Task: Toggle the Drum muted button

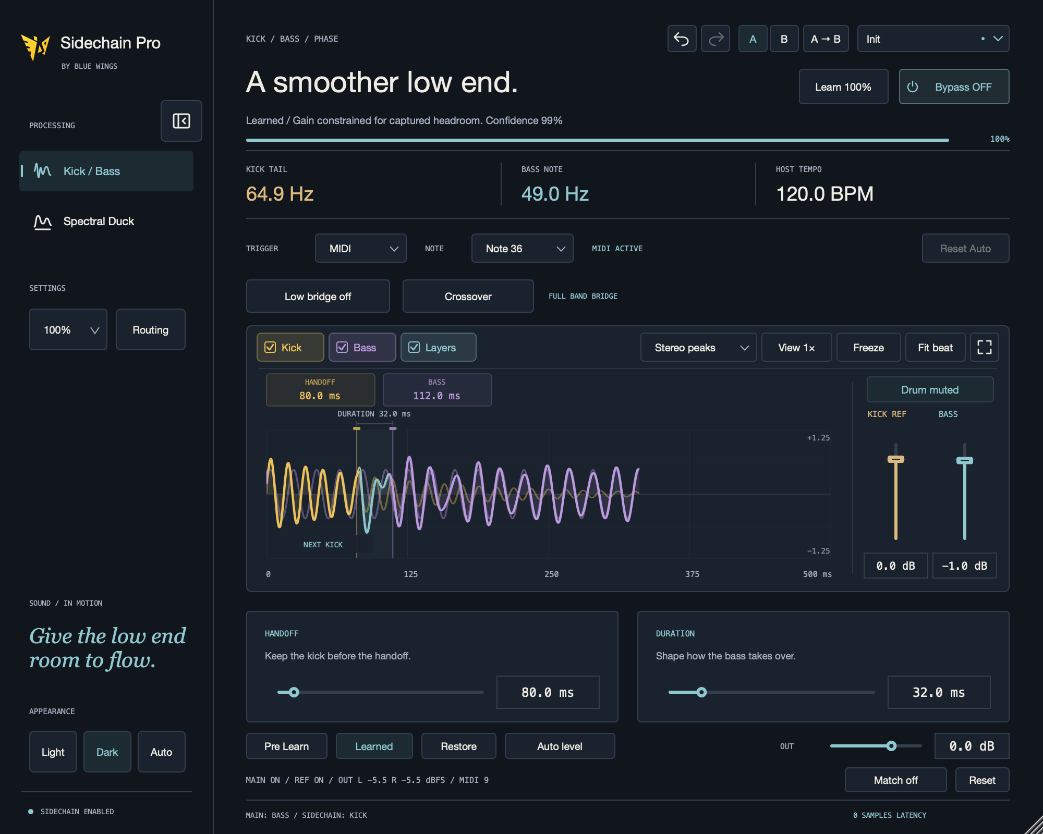Action: point(930,389)
